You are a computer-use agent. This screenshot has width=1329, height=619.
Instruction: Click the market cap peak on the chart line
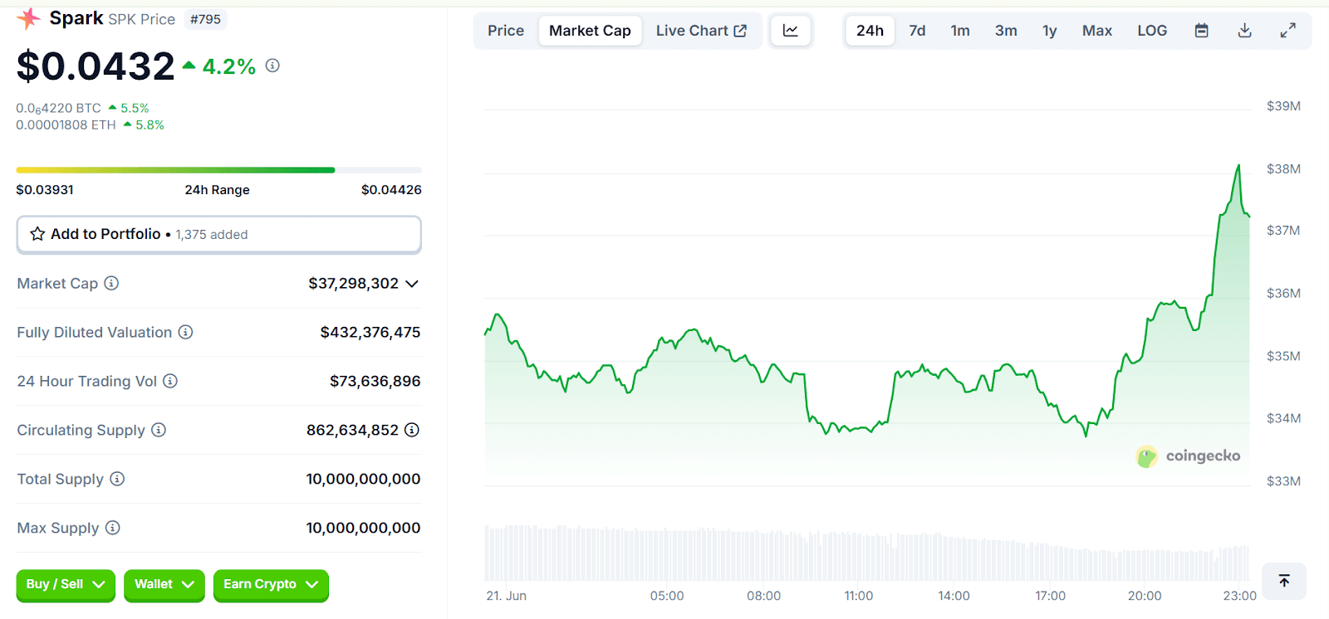pos(1238,166)
